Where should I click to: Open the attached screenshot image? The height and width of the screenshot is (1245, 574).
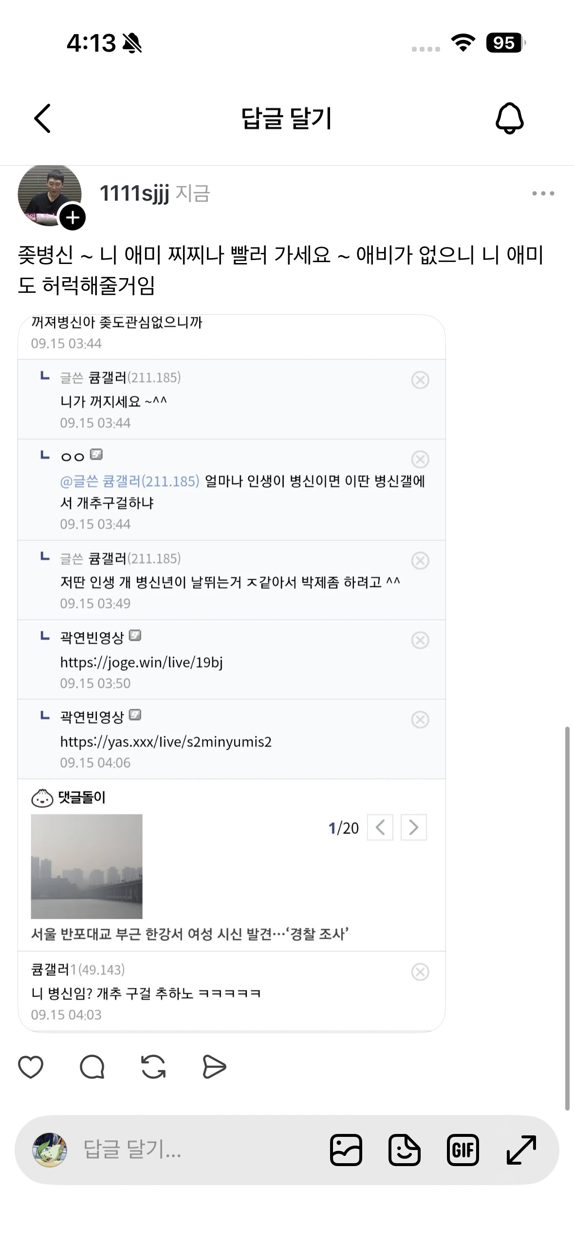pyautogui.click(x=232, y=673)
